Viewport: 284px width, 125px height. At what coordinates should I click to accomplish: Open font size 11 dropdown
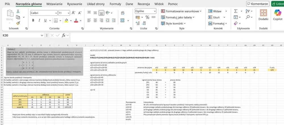point(68,13)
